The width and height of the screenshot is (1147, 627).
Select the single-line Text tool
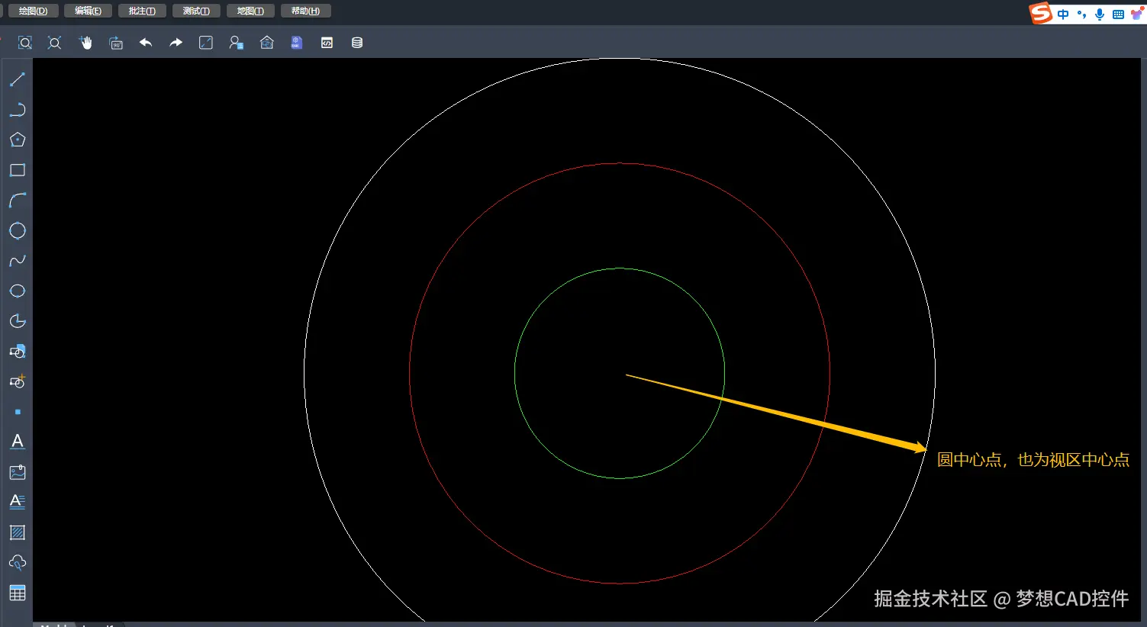click(x=18, y=442)
